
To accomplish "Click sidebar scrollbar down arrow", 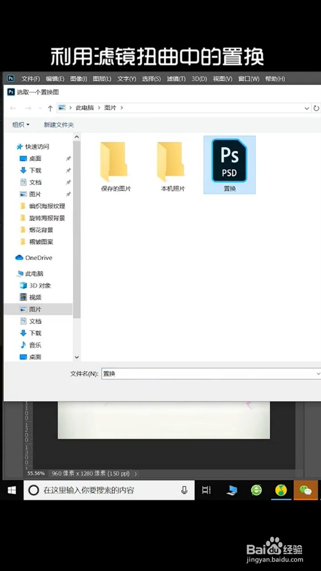I will click(x=77, y=357).
